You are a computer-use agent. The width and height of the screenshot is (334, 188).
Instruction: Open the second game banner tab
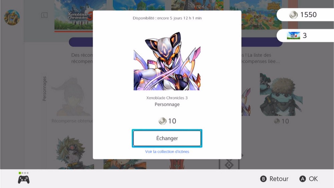(x=139, y=5)
